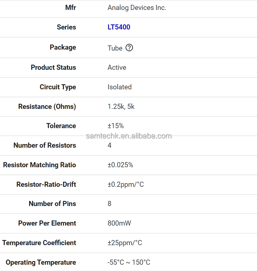Click the Resistance (Ohms) label

pyautogui.click(x=47, y=106)
